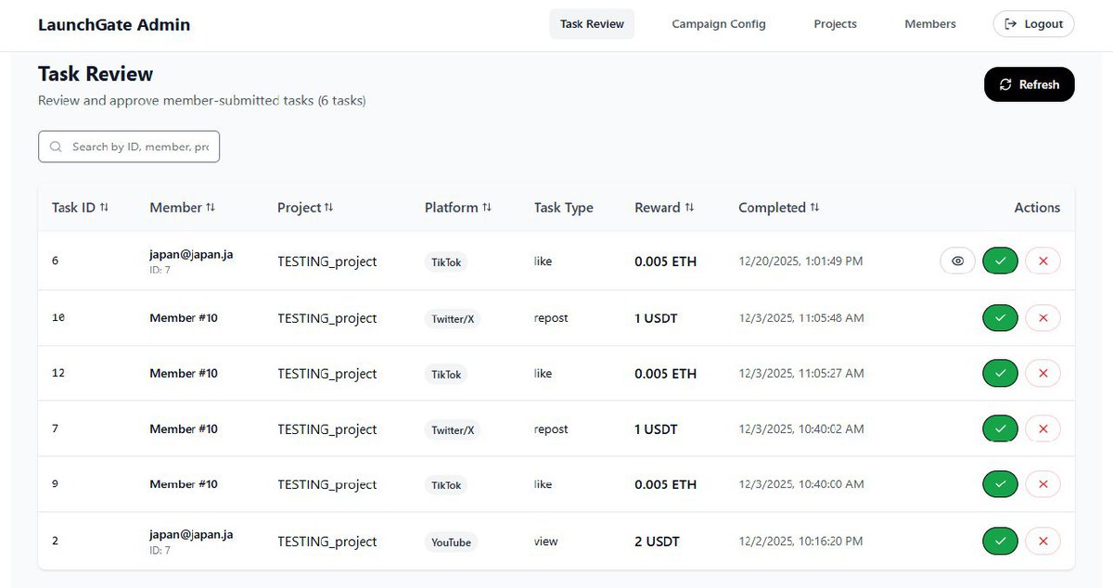Sort table by Completed column
The image size is (1113, 588).
[778, 208]
